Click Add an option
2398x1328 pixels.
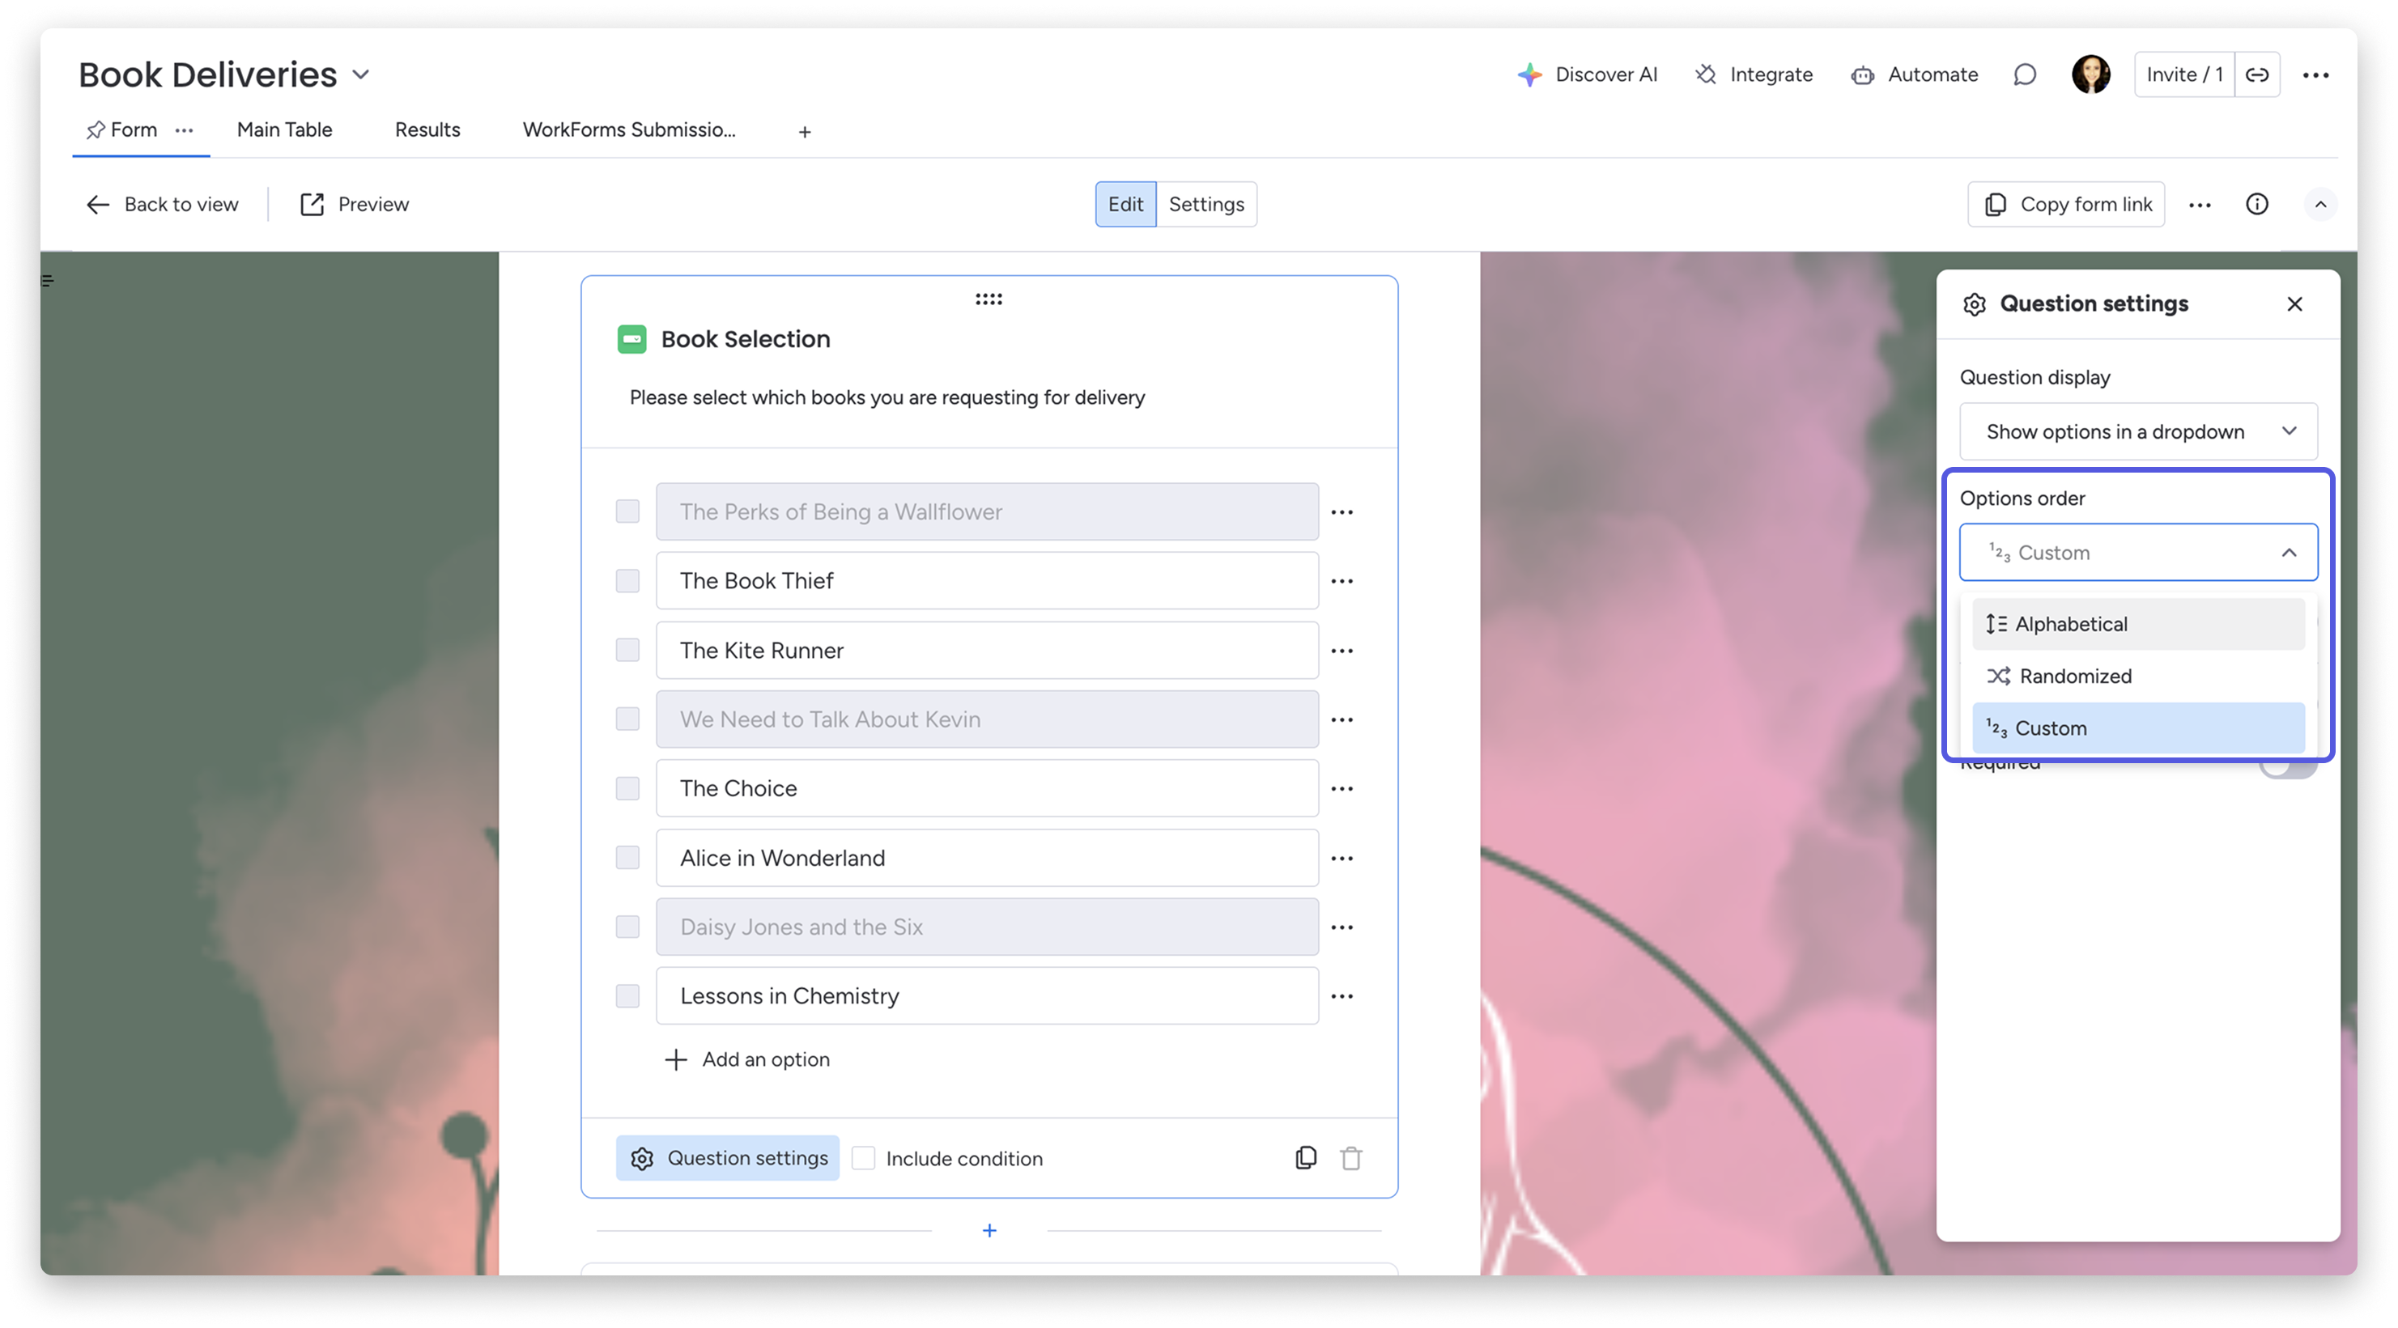click(746, 1059)
